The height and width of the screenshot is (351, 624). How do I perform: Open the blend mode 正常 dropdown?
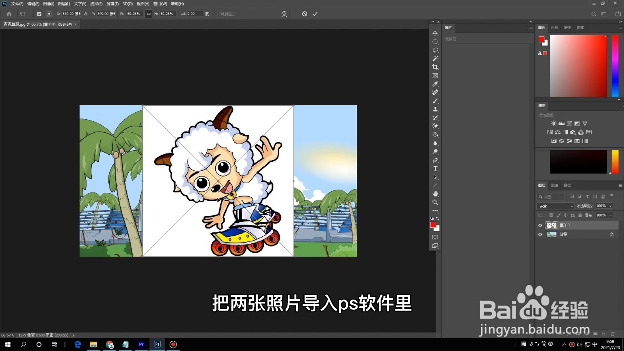555,206
